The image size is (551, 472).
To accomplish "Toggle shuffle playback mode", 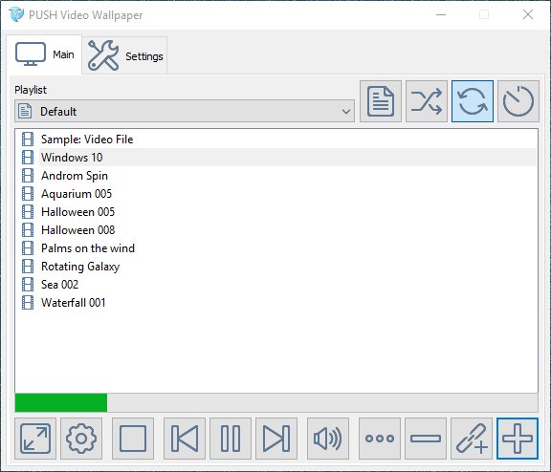I will click(x=427, y=101).
